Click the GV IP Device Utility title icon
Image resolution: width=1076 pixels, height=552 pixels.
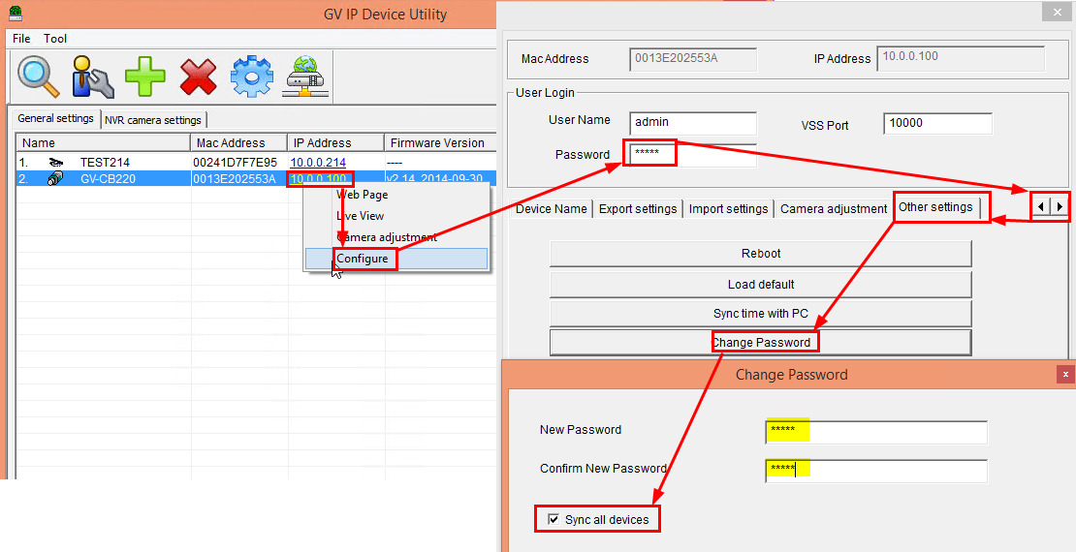(x=14, y=13)
